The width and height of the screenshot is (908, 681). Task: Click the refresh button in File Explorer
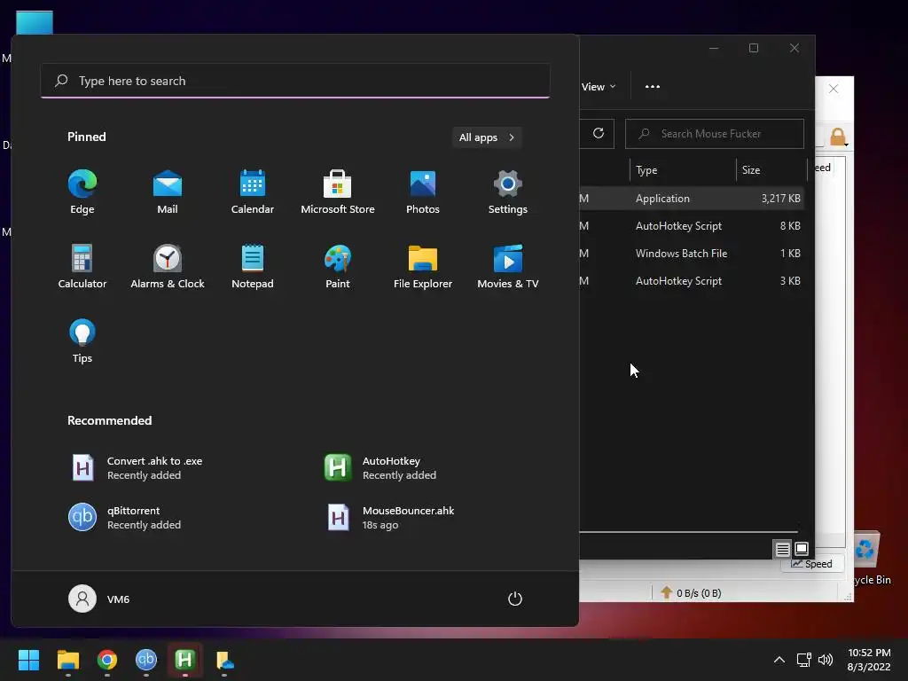click(x=599, y=134)
